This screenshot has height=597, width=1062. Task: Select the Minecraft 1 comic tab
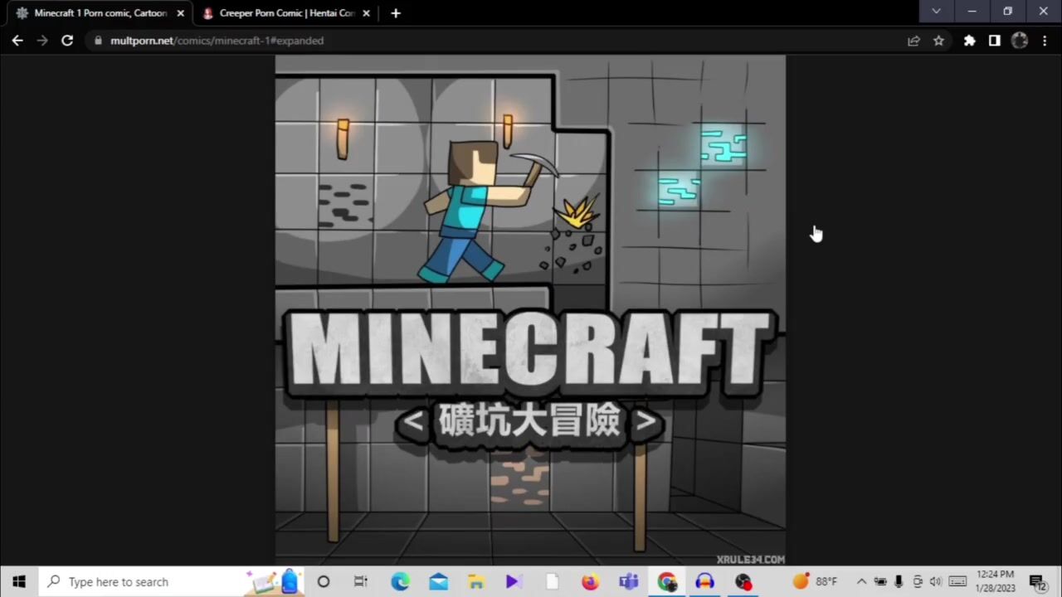click(x=95, y=13)
